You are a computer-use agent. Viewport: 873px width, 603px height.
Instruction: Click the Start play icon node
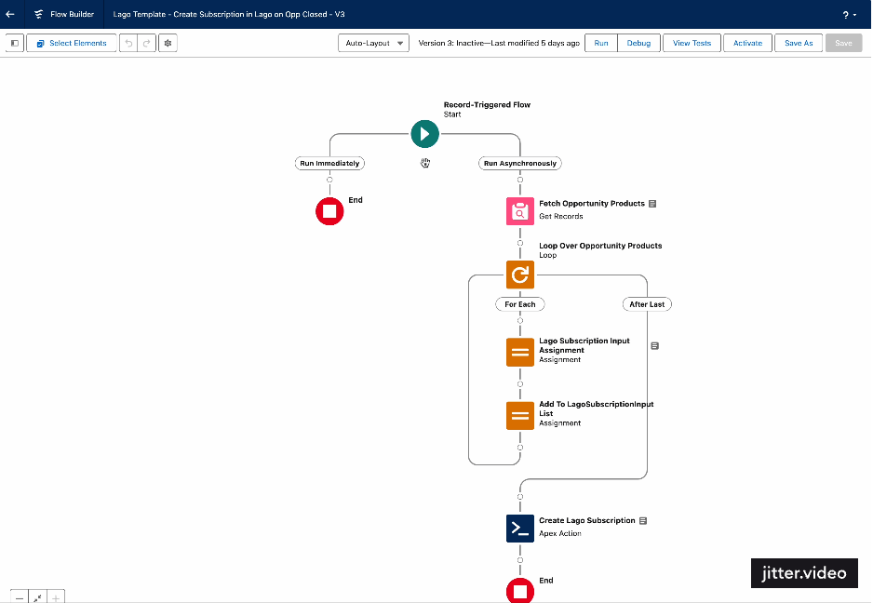[x=424, y=133]
